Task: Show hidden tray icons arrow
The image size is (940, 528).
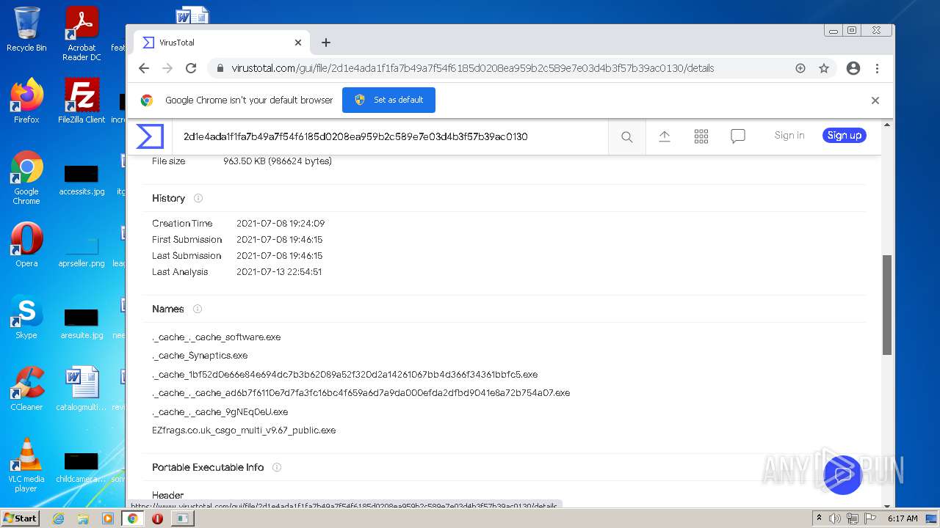Action: pyautogui.click(x=819, y=518)
